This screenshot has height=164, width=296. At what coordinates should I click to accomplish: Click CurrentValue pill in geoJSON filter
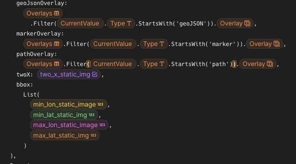click(81, 23)
